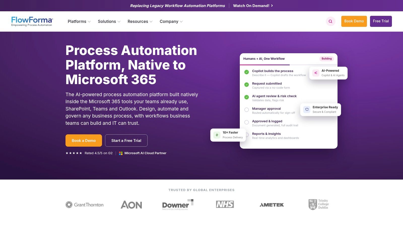
Task: Click green check beside Copilot builds the process
Action: [x=247, y=72]
